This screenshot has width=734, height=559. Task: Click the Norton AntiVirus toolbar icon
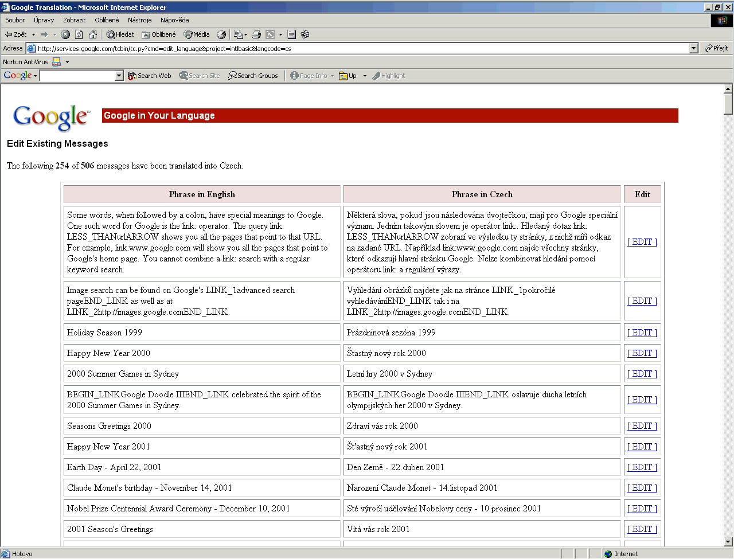pos(57,62)
